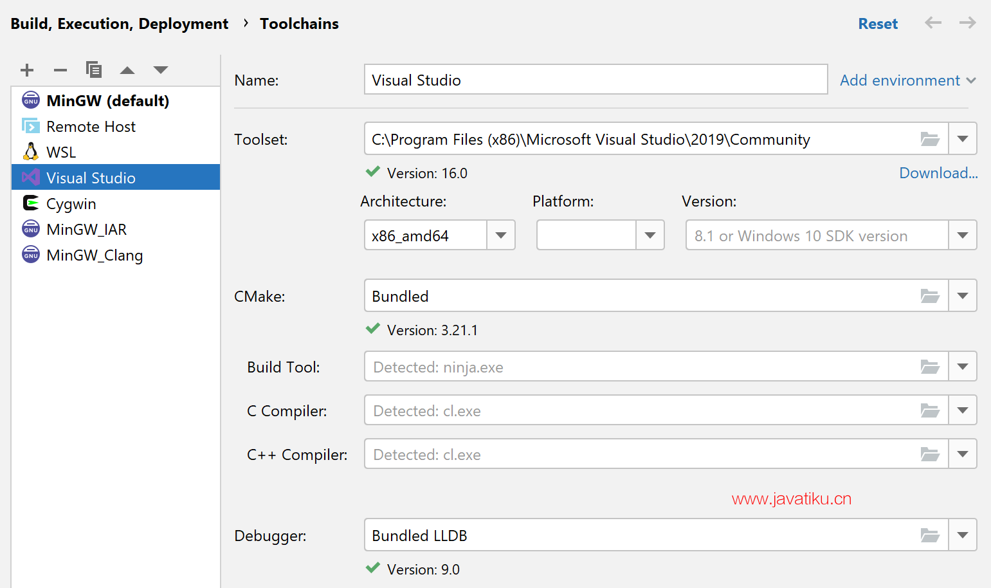
Task: Browse folder for CMake path
Action: (931, 296)
